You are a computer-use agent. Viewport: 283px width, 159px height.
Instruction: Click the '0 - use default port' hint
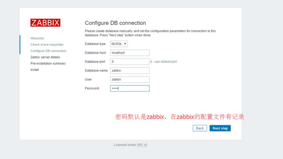(164, 61)
